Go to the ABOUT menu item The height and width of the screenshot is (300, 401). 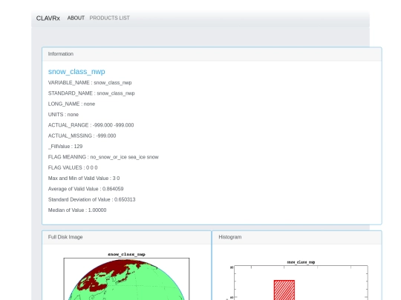coord(76,18)
